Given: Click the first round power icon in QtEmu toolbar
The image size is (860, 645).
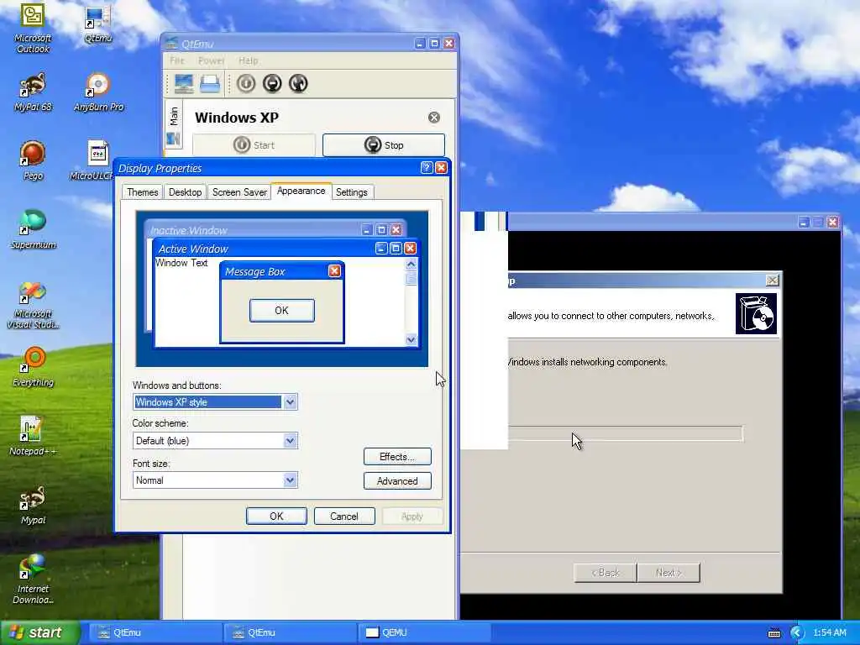Looking at the screenshot, I should coord(246,83).
